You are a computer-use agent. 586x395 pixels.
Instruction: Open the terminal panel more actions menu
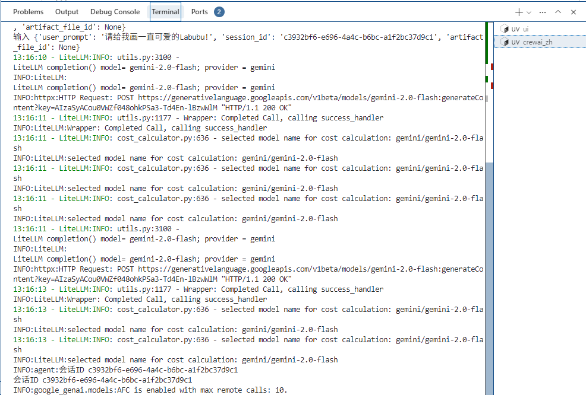[543, 12]
